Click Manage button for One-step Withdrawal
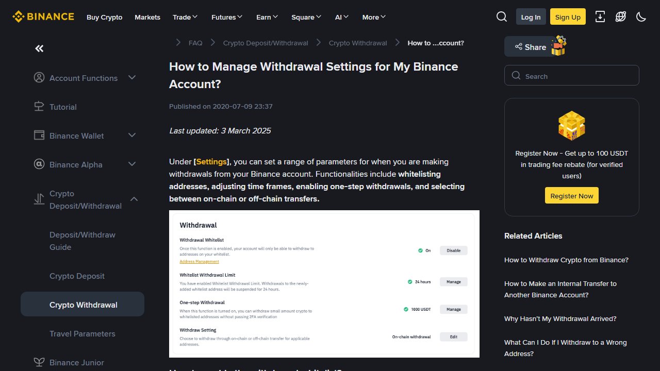This screenshot has width=660, height=371. point(454,309)
